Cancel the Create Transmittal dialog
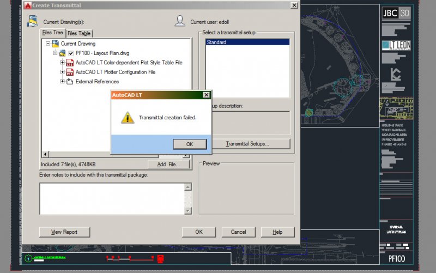This screenshot has height=273, width=436. pyautogui.click(x=238, y=232)
